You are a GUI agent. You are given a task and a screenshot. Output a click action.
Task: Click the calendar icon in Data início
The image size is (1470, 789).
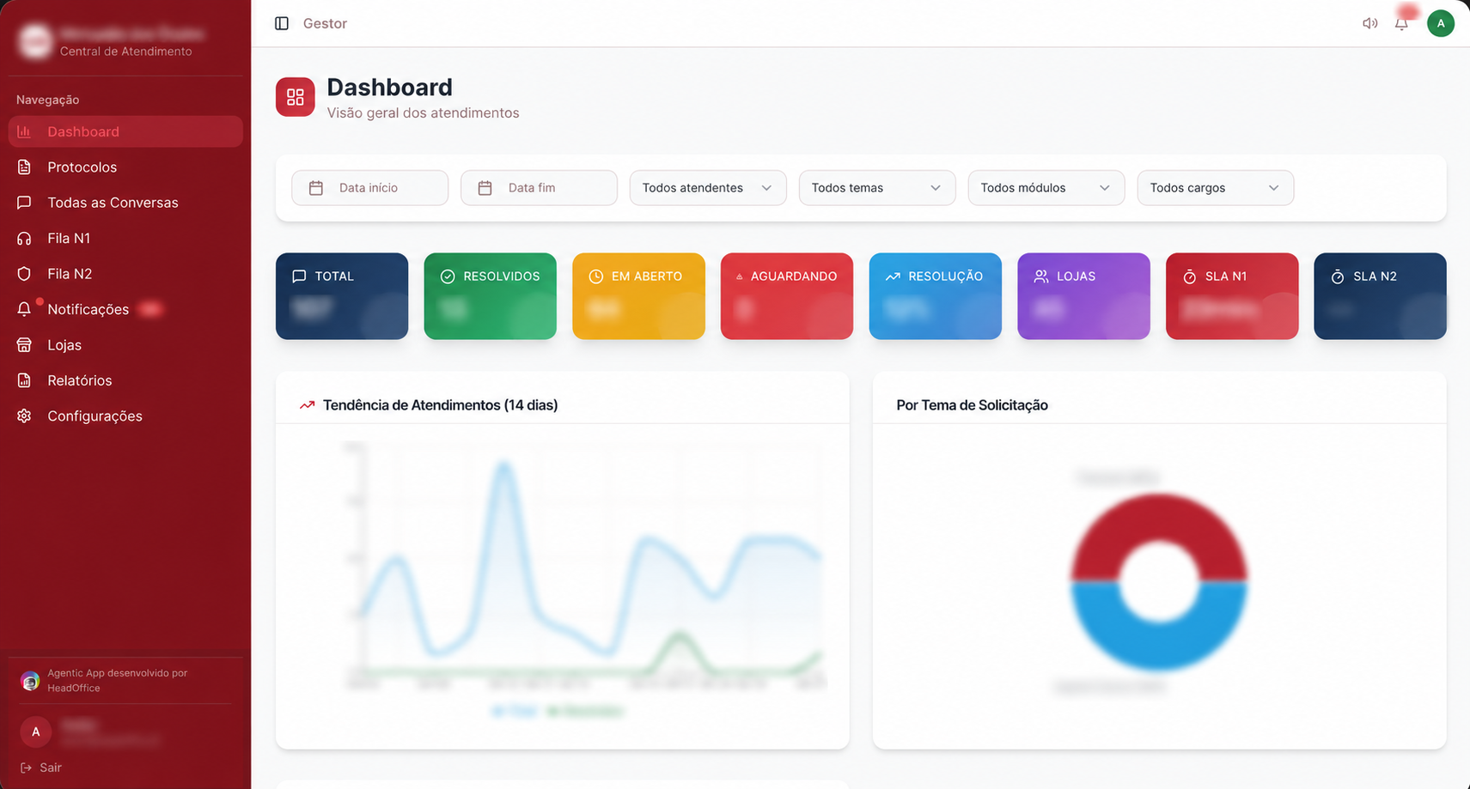click(316, 188)
